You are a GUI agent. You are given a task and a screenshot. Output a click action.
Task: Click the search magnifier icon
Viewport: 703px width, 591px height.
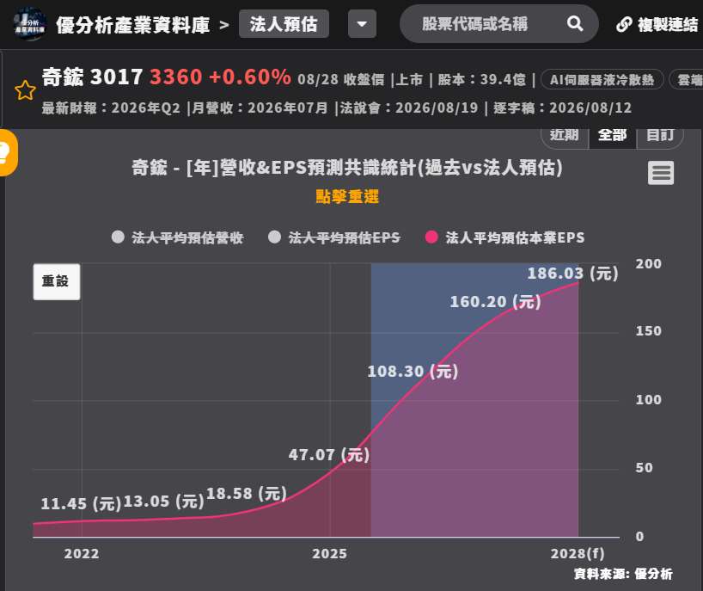coord(575,23)
